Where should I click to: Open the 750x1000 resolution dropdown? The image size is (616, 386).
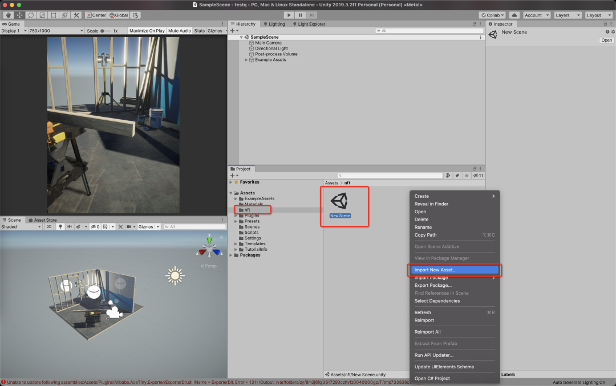[x=56, y=31]
